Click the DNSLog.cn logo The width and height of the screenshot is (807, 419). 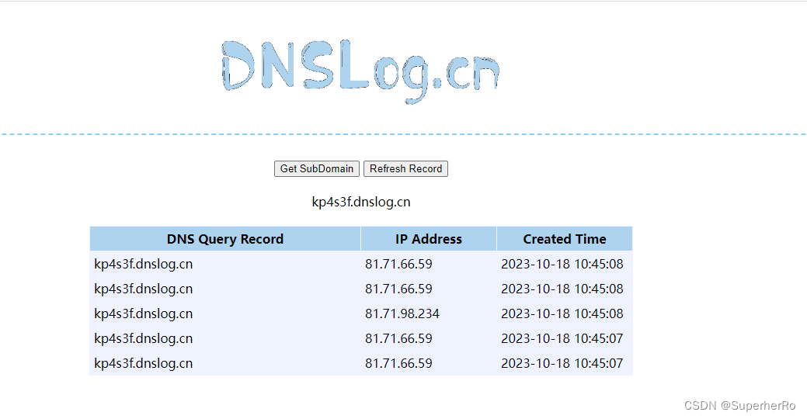[x=360, y=71]
